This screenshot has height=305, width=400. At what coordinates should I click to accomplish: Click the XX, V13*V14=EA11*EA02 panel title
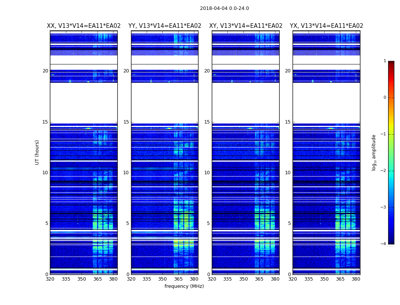point(84,26)
